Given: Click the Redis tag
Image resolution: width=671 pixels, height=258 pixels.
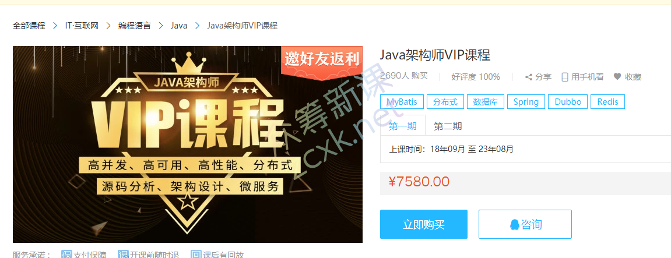Looking at the screenshot, I should click(607, 102).
